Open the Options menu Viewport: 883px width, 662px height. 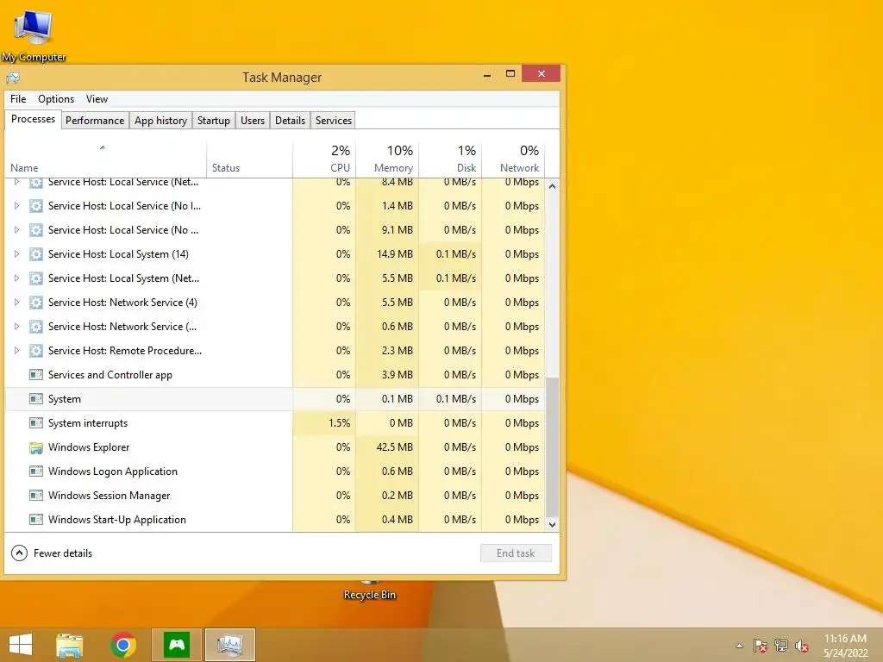coord(56,99)
